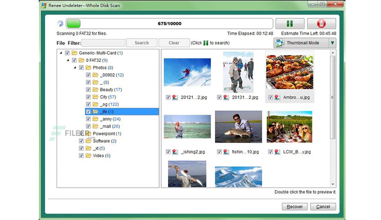Collapse the Photos tree node

tap(75, 68)
